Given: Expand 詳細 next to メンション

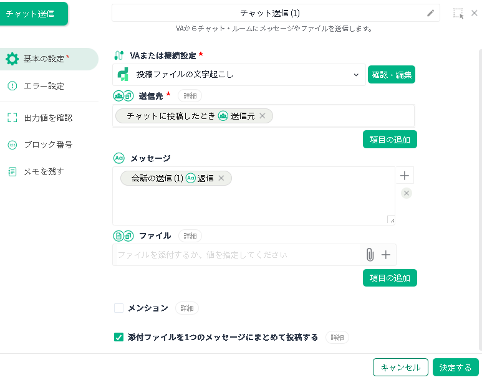Looking at the screenshot, I should (x=187, y=308).
